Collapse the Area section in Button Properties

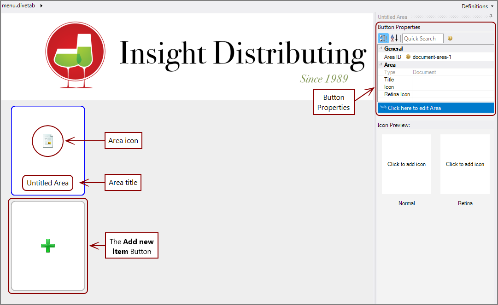pyautogui.click(x=380, y=64)
